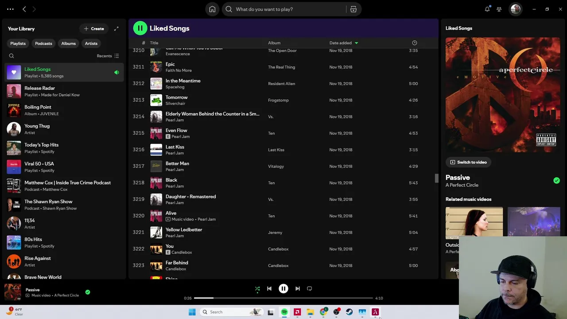Open Steam from the taskbar

point(349,312)
